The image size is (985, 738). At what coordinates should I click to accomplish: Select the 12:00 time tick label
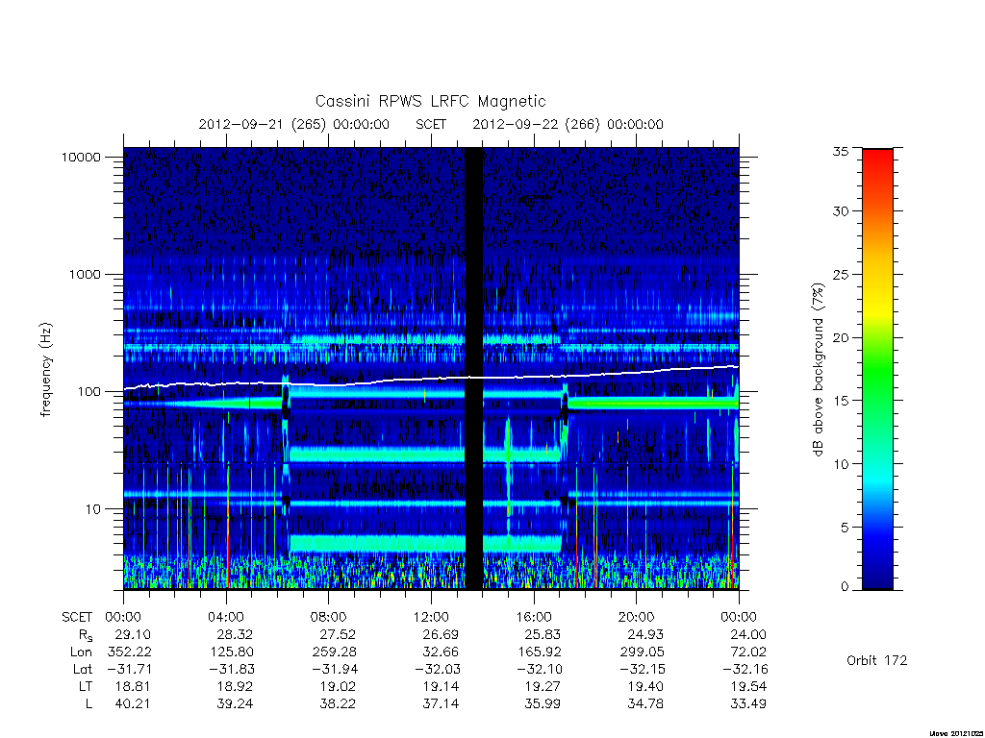pos(431,618)
